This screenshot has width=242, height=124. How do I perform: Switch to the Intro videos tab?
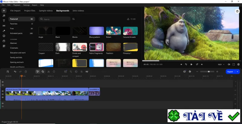[x=78, y=11]
